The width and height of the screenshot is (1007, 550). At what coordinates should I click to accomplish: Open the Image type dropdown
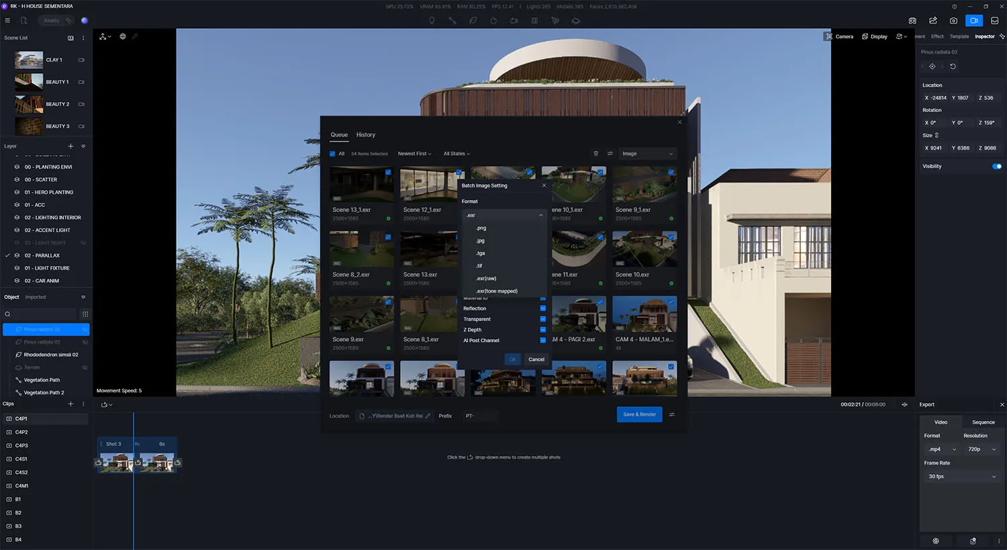[647, 154]
